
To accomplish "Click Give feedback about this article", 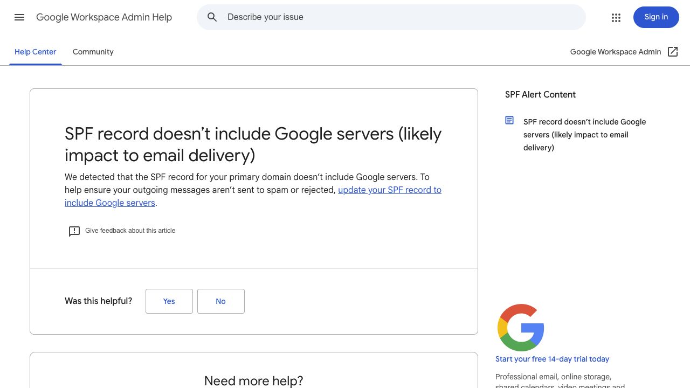I will (130, 231).
